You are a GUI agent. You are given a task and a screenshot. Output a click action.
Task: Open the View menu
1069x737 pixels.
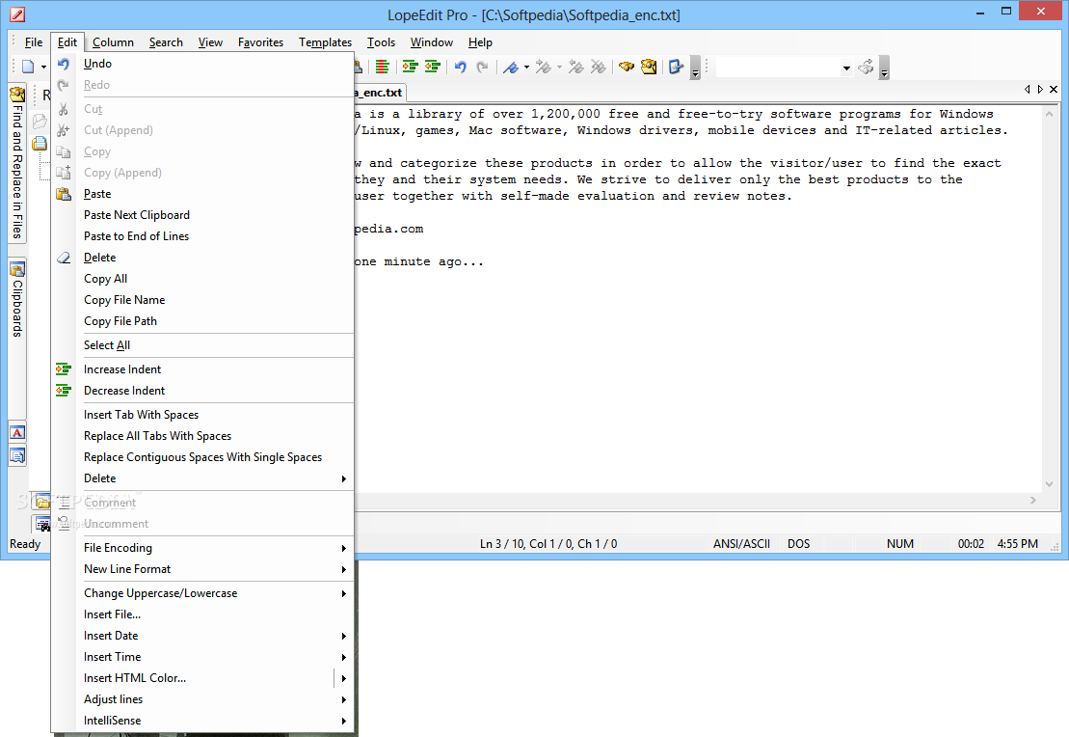(x=211, y=42)
